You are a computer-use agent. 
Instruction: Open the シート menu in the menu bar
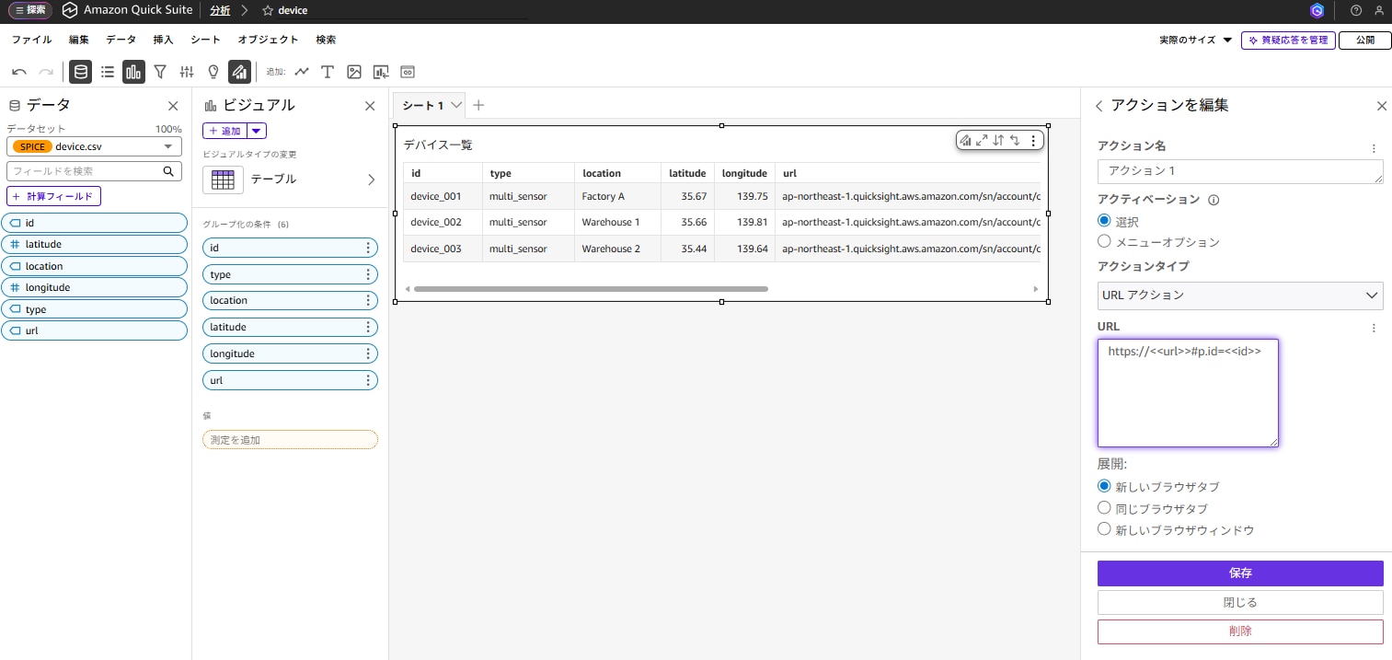205,40
